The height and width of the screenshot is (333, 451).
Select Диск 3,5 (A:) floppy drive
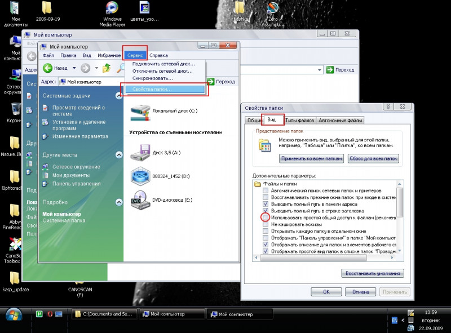pyautogui.click(x=156, y=152)
